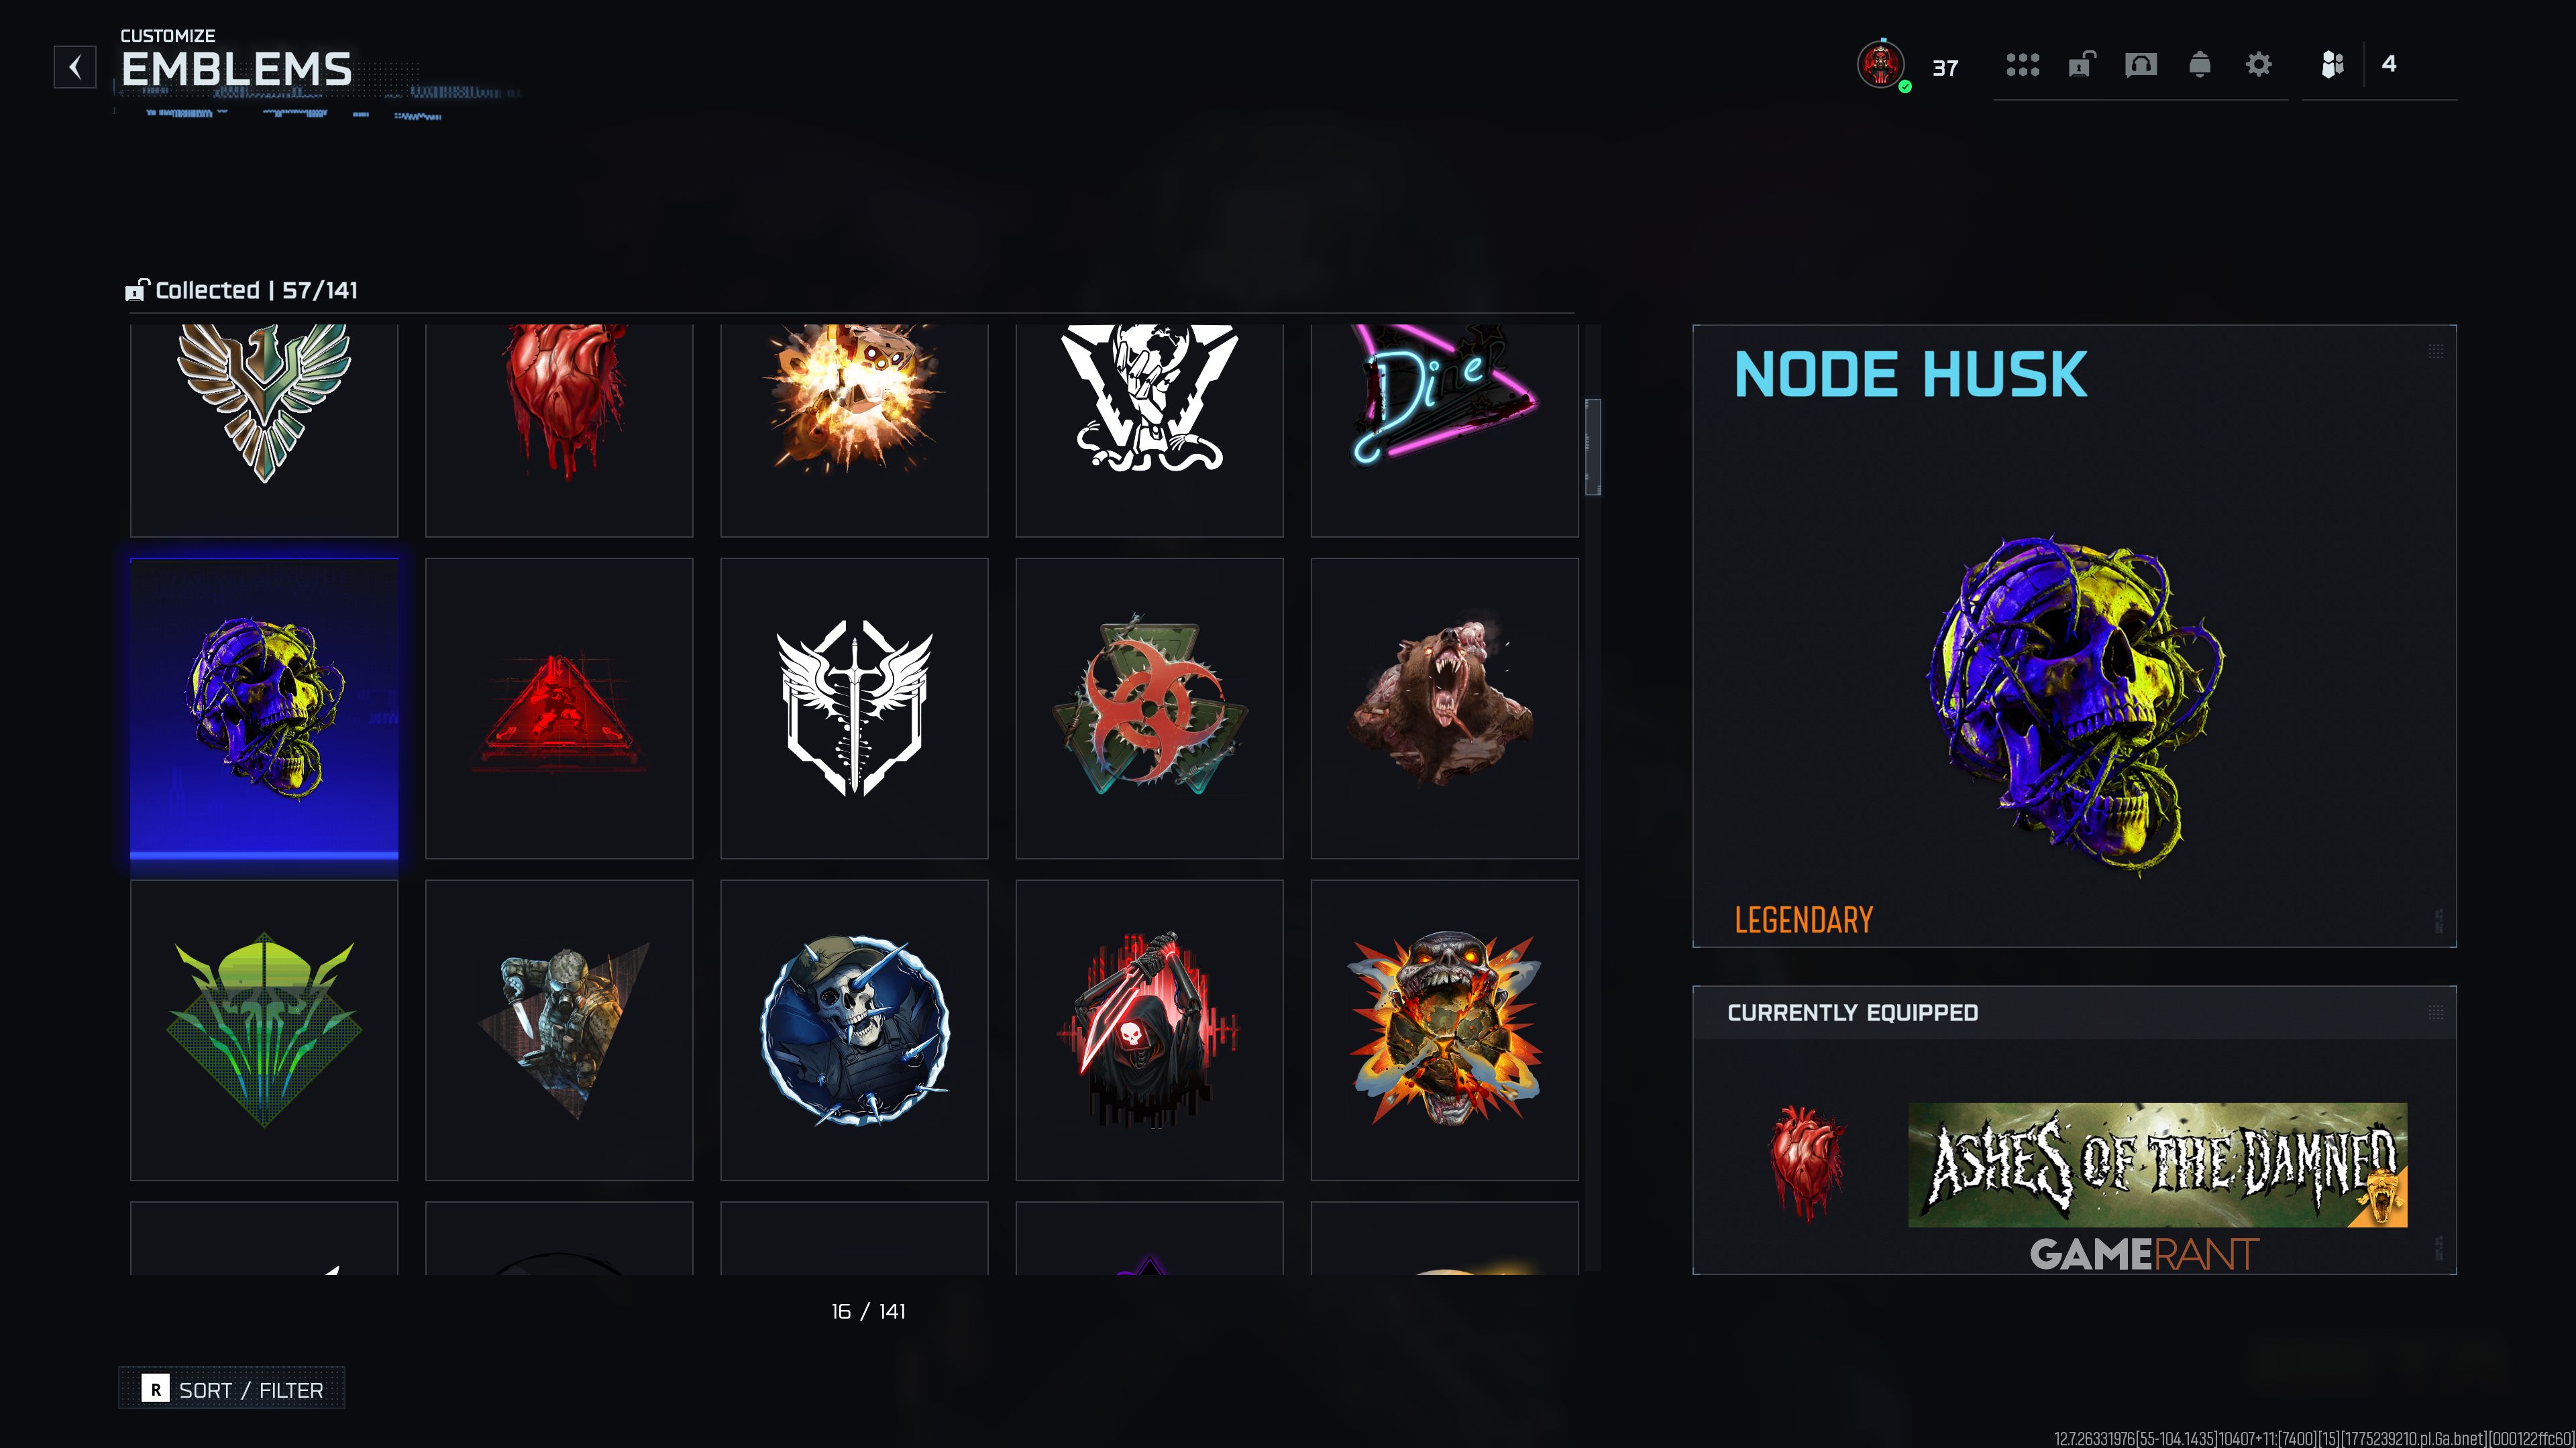Click the Ashes of the Damned calling card
The width and height of the screenshot is (2576, 1448).
point(2157,1164)
